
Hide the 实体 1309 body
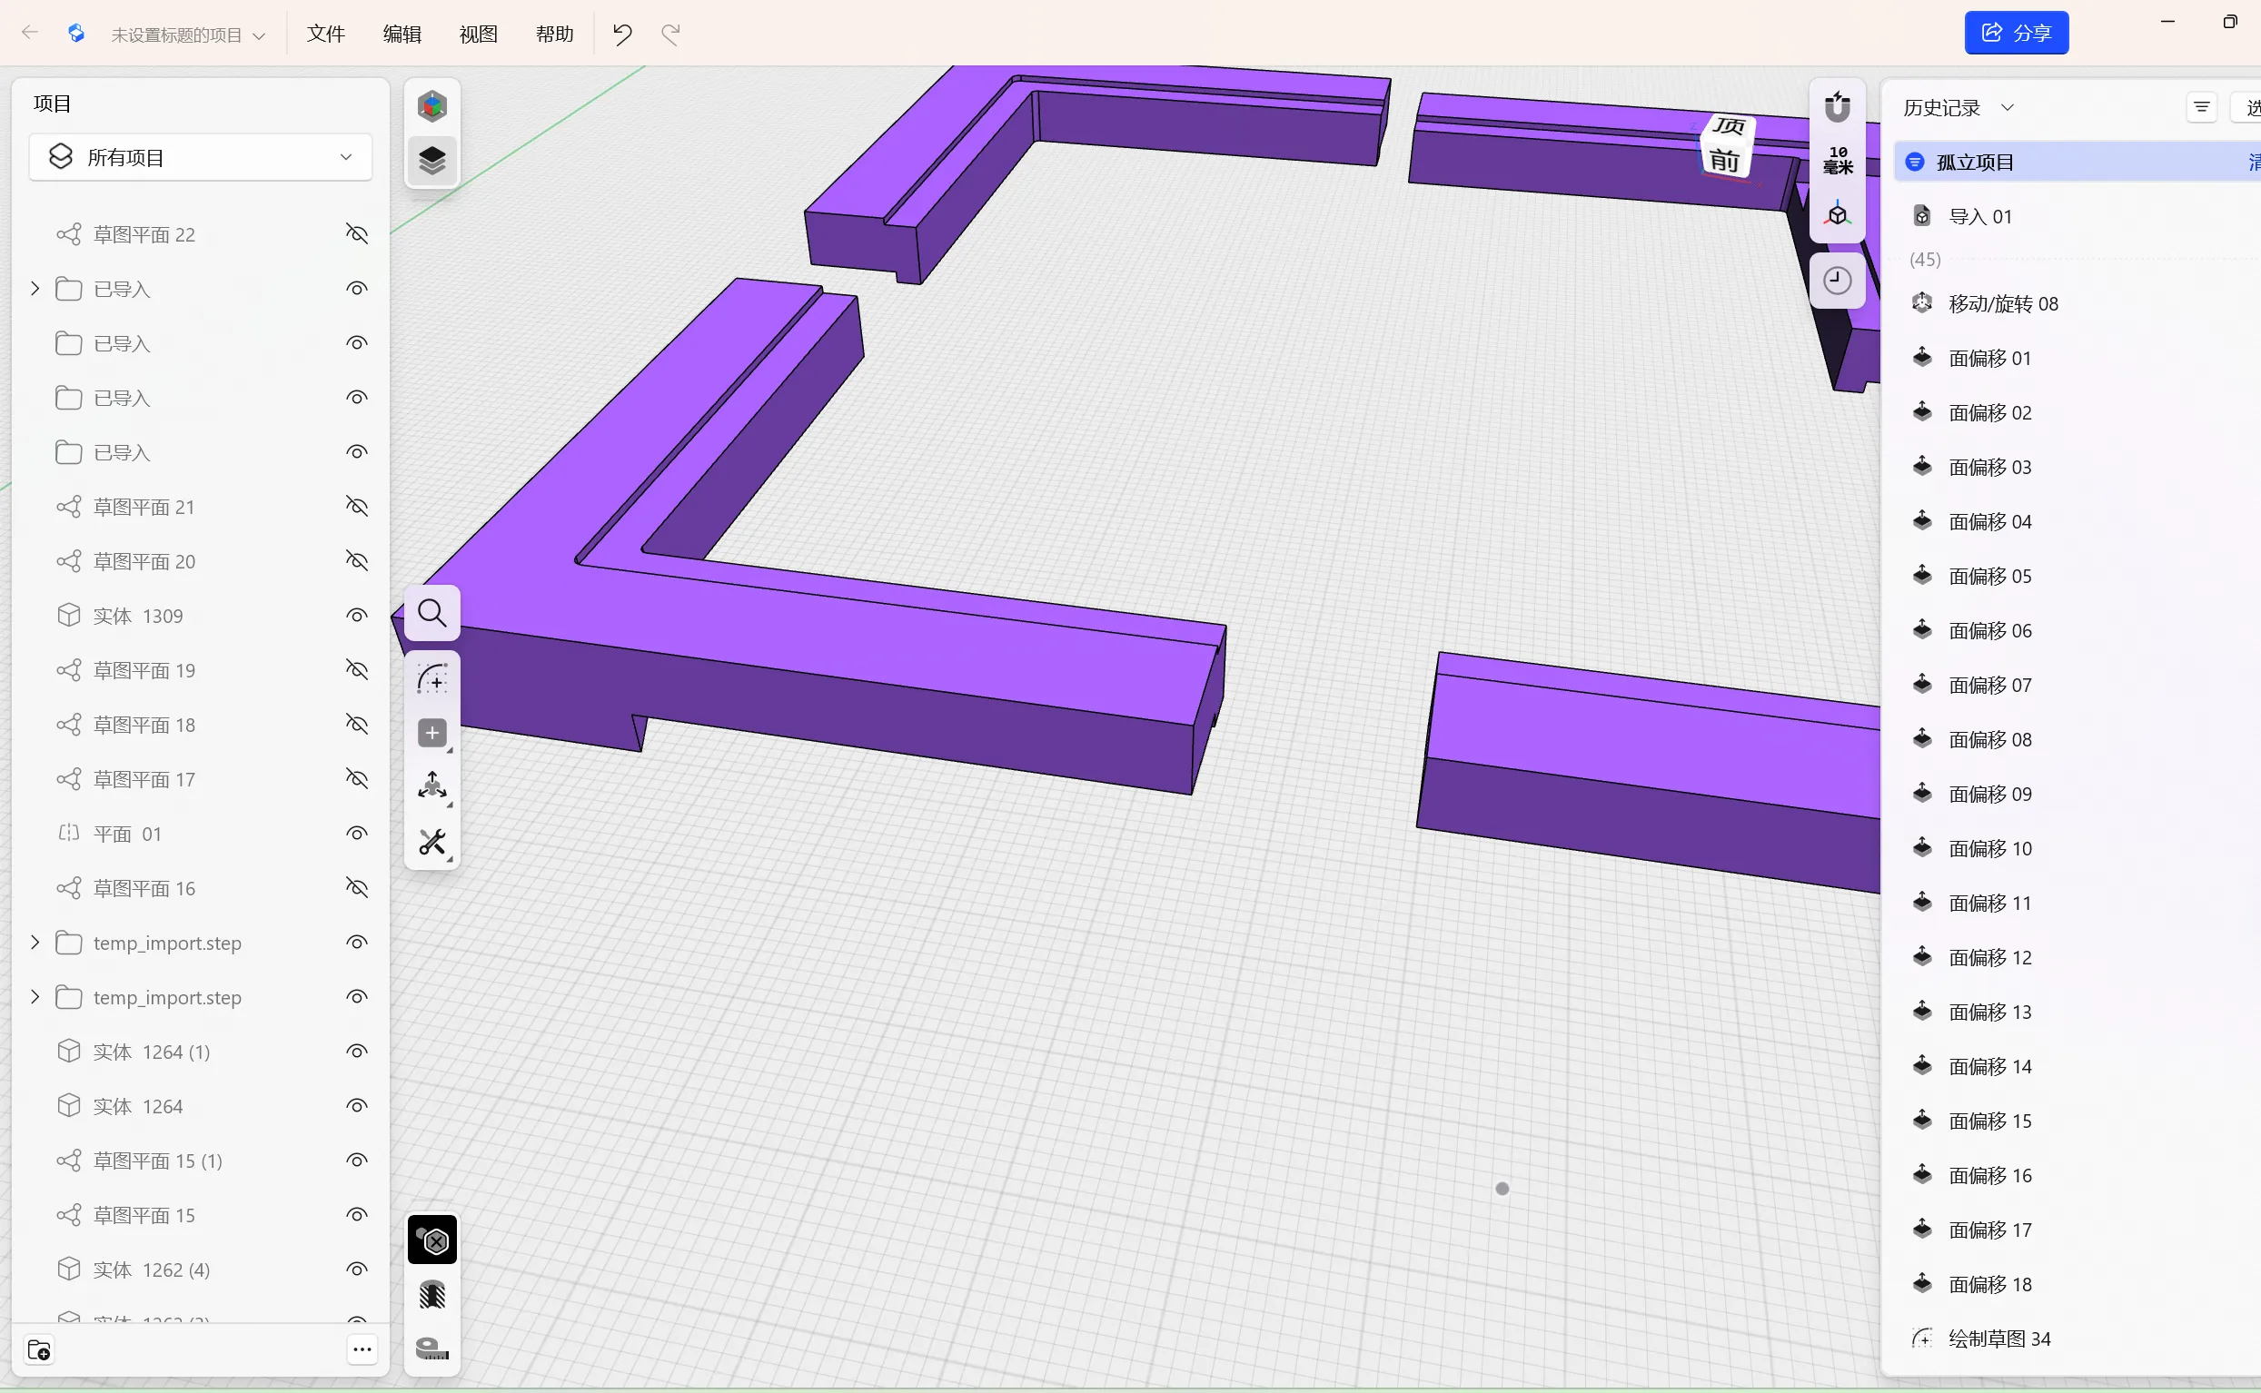click(x=357, y=616)
